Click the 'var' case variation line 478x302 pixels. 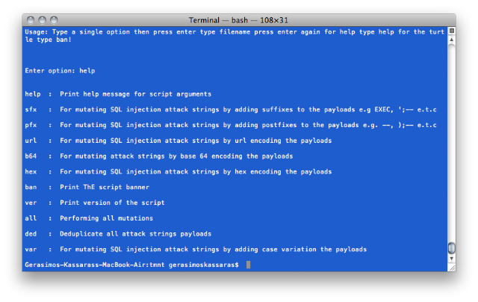[196, 249]
